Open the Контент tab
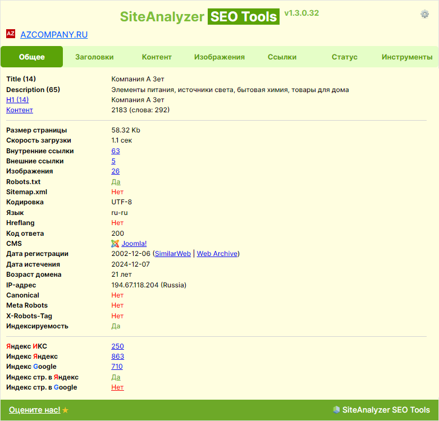The height and width of the screenshot is (421, 439). click(157, 57)
